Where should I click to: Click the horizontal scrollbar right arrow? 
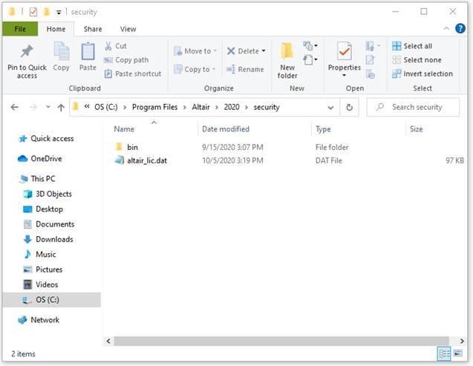coord(462,341)
